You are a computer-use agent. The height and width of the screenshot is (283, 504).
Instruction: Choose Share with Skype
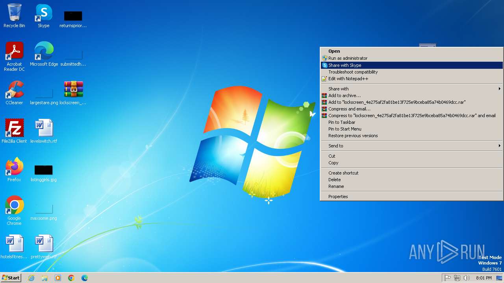[412, 65]
